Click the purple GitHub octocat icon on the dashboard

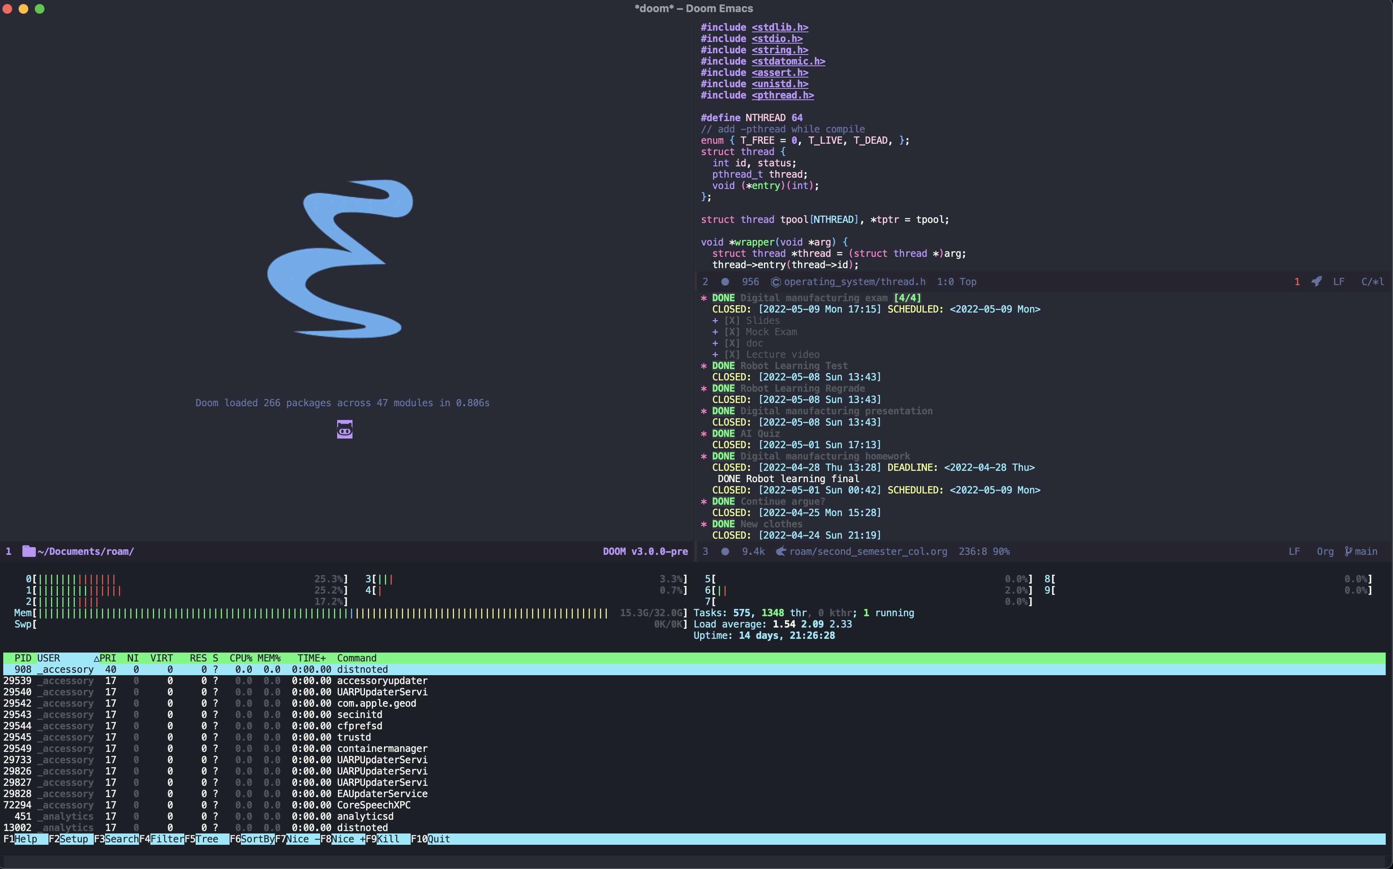tap(345, 429)
